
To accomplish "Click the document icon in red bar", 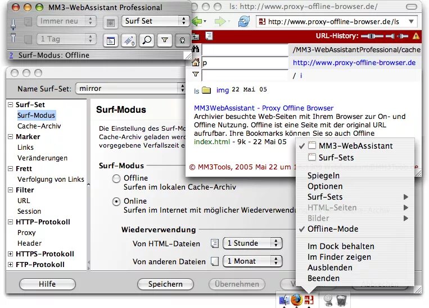I will [x=209, y=36].
